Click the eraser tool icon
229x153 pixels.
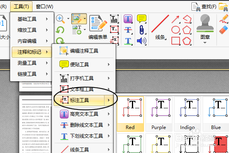224,30
